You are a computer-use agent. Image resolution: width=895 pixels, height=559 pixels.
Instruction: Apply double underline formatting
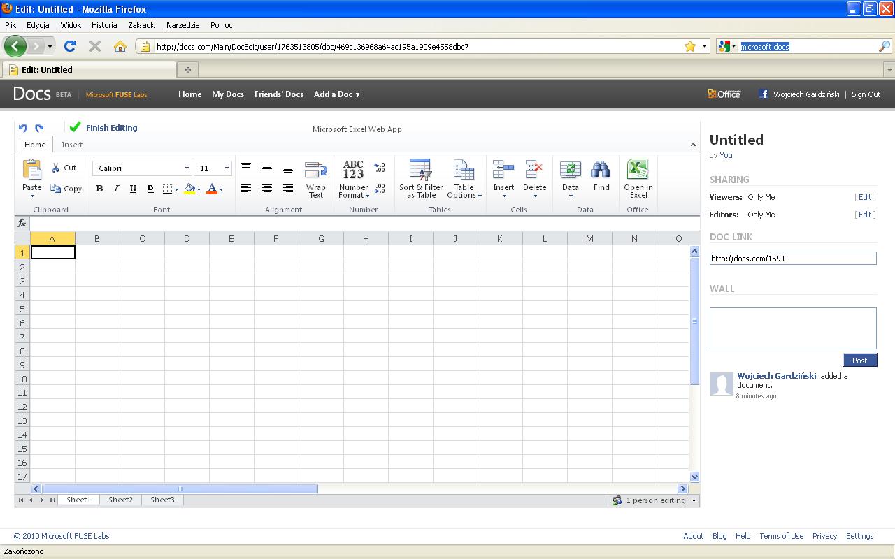(x=150, y=189)
